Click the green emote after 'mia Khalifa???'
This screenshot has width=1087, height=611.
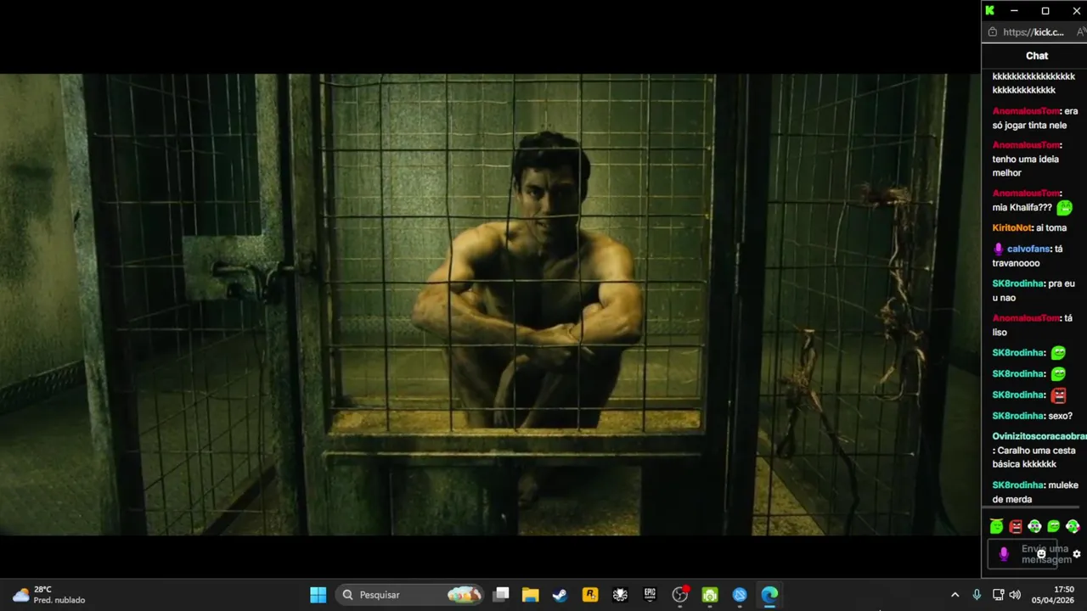point(1064,208)
